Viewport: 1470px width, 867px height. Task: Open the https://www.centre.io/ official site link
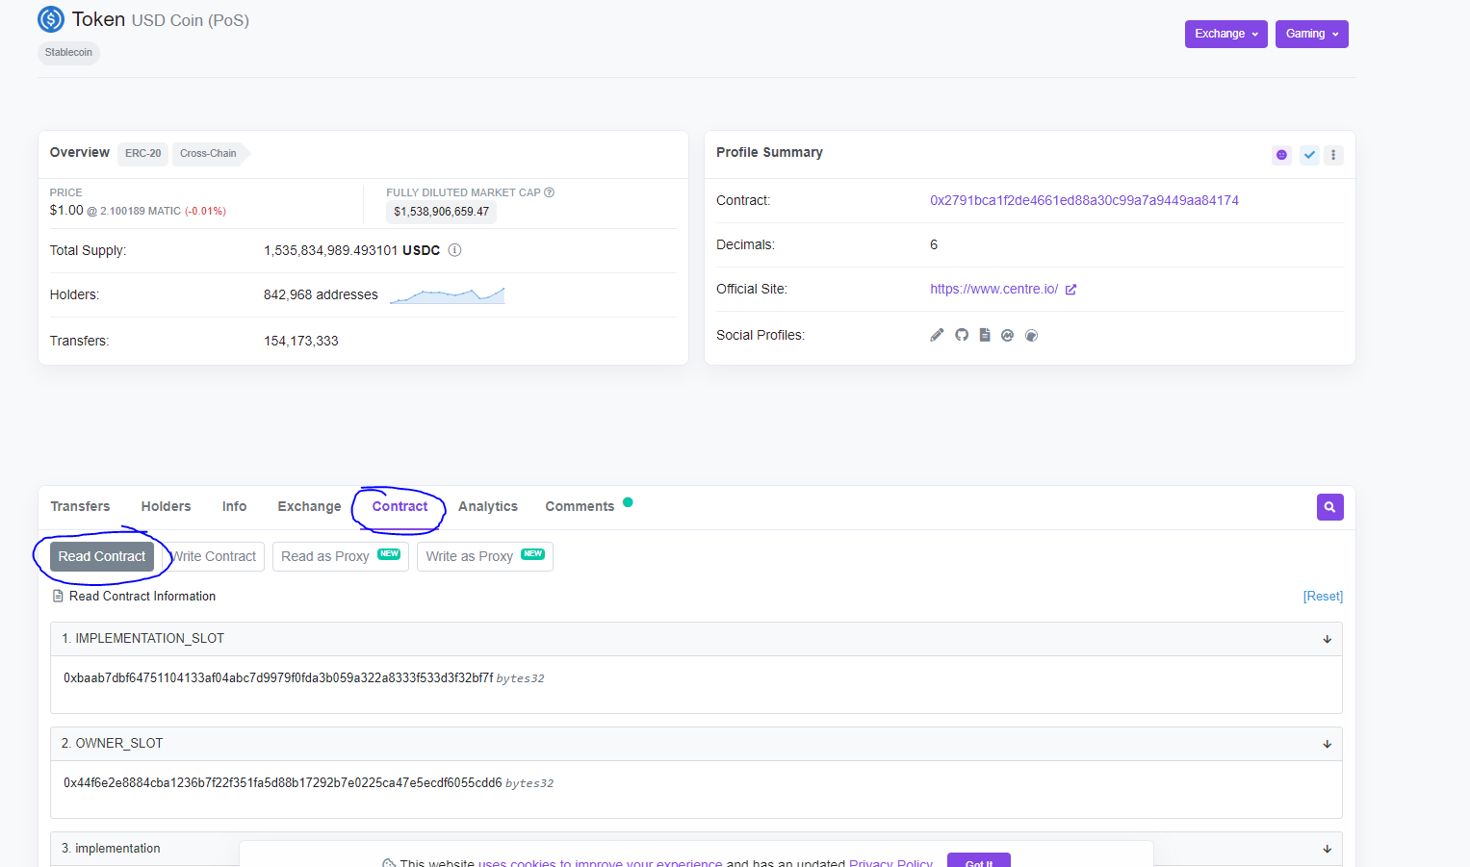click(x=993, y=289)
